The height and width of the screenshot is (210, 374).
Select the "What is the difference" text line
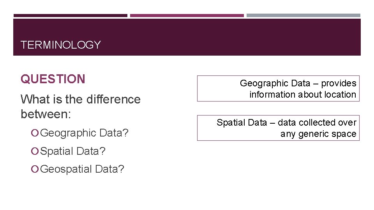80,100
